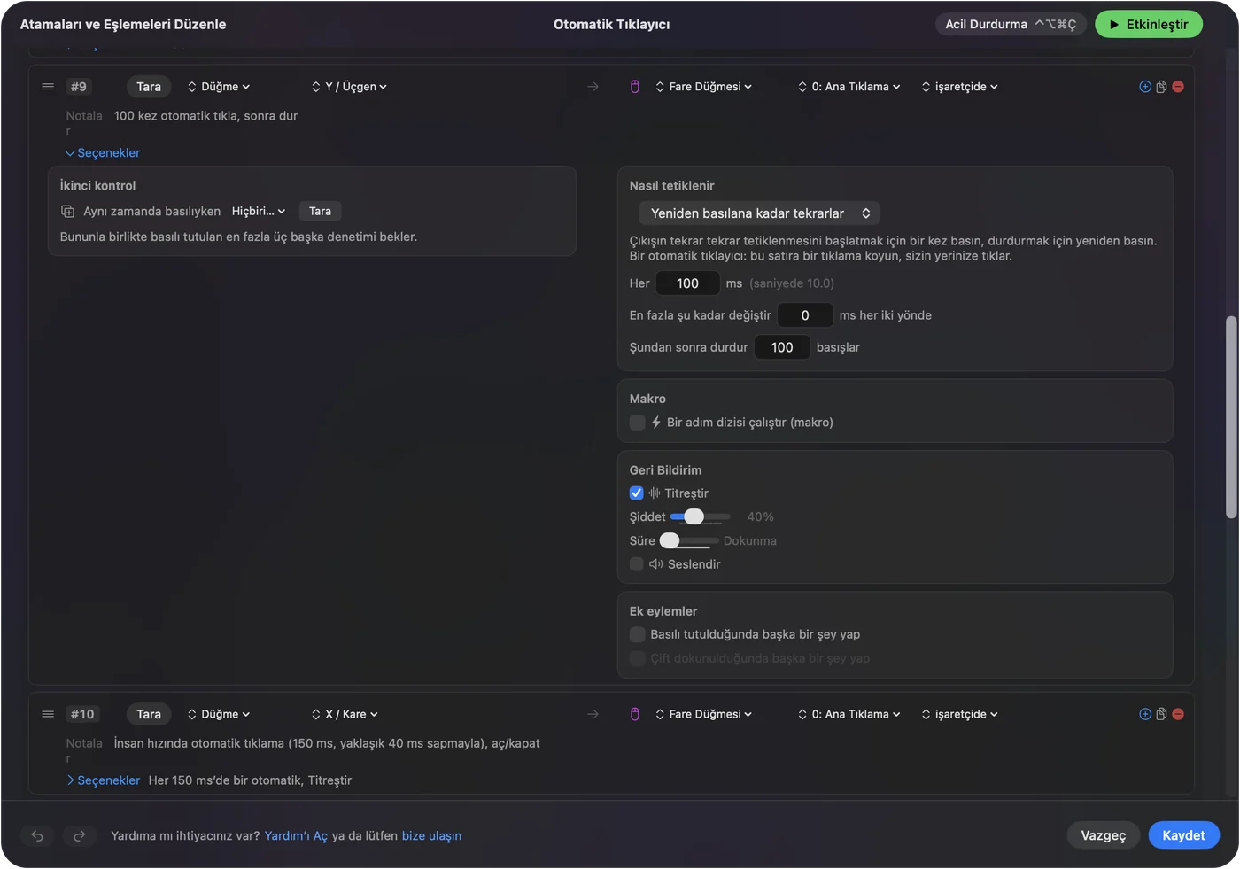
Task: Click the chord icon beside Aynı zamanda basılıyken
Action: click(x=67, y=211)
